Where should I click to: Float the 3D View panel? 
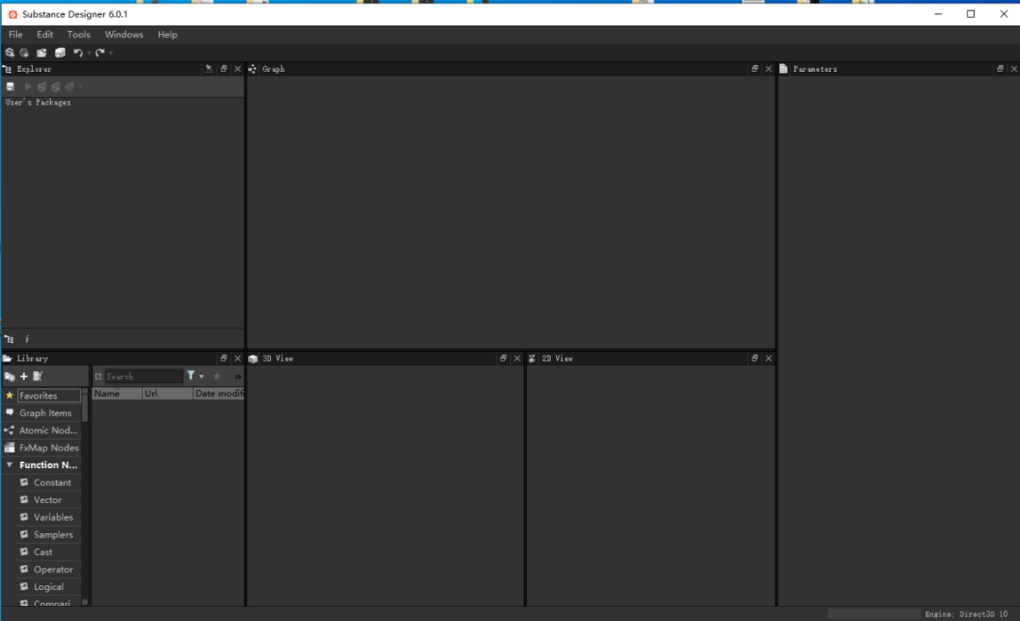coord(502,359)
